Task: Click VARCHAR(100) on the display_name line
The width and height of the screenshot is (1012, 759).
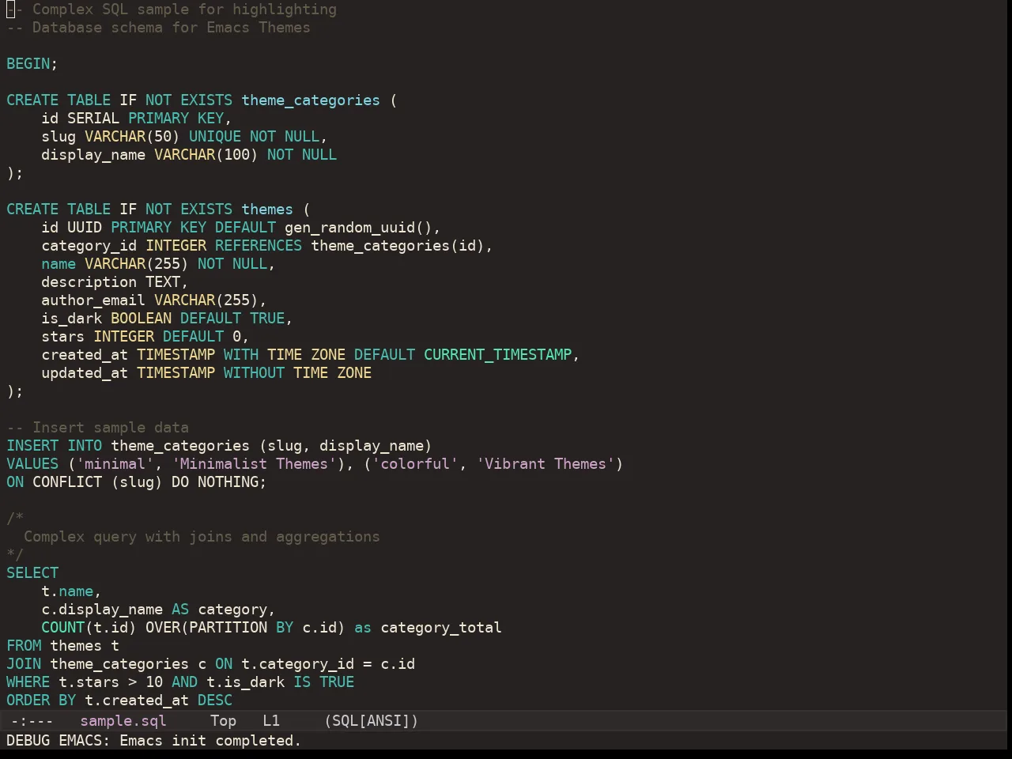Action: click(x=206, y=155)
